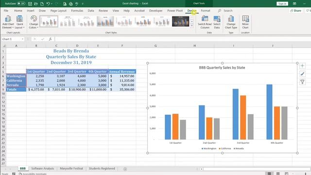Click the Annual Revenue header cell
The image size is (311, 175).
pos(122,71)
